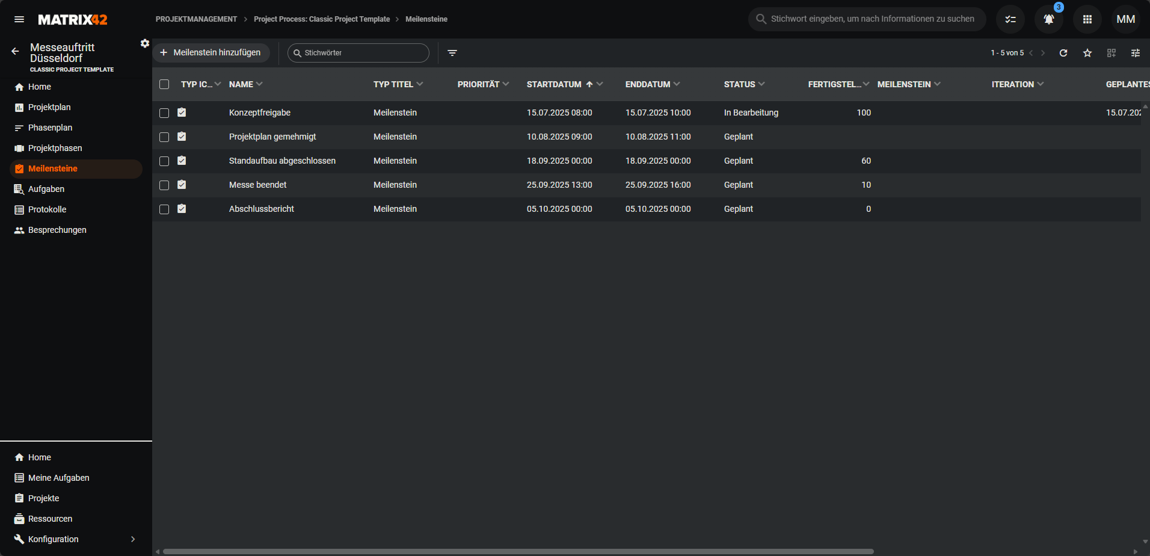Open Projektphasen in the sidebar

(x=55, y=148)
